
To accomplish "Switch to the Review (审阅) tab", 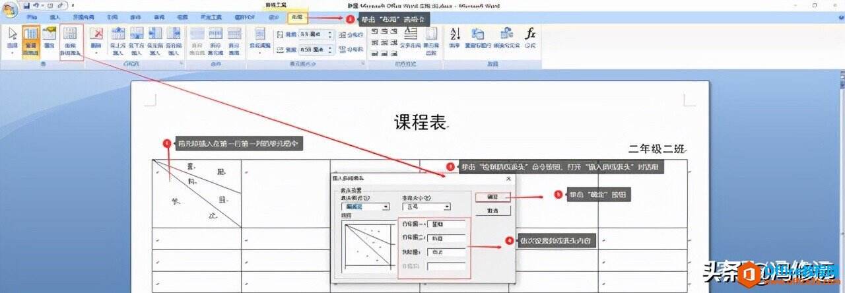I will click(x=158, y=17).
